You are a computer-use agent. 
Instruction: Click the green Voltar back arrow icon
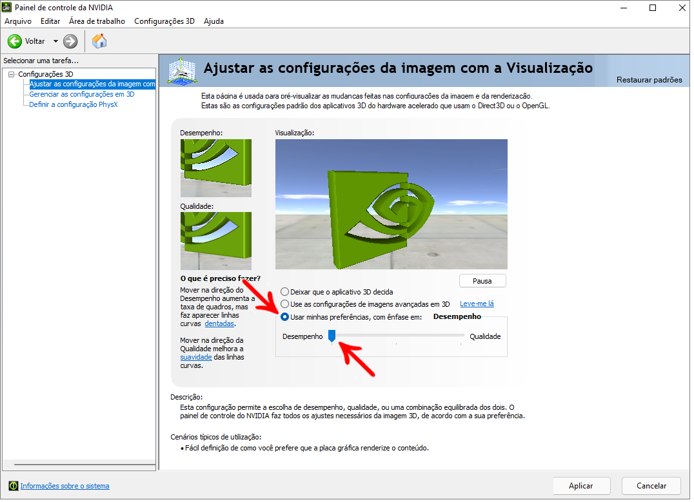15,41
